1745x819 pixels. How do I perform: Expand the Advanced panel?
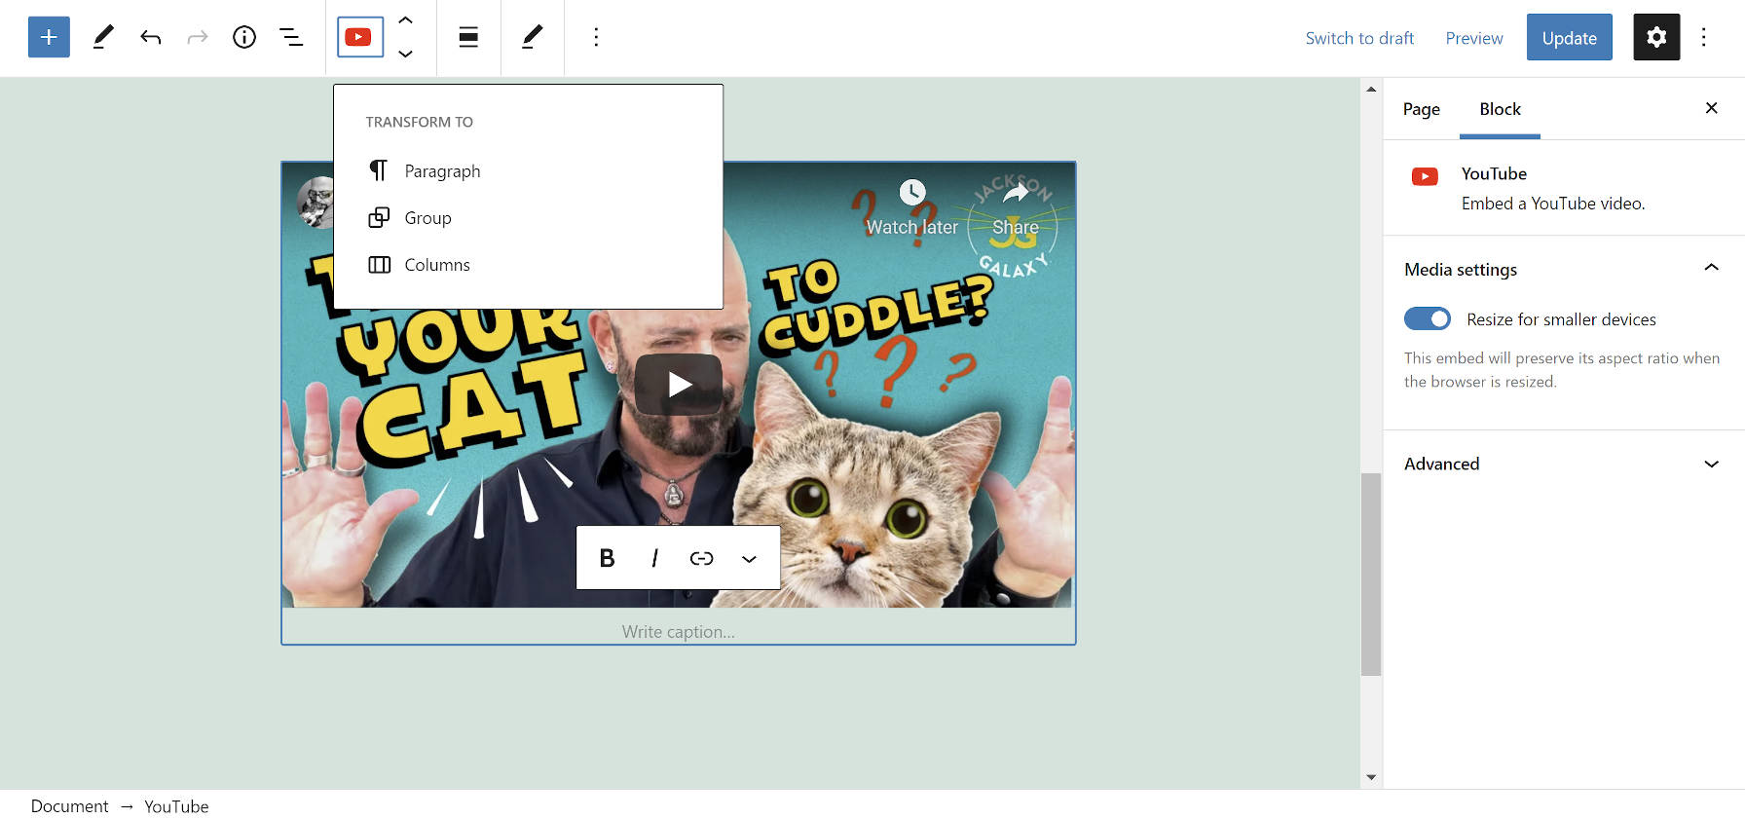pyautogui.click(x=1563, y=464)
